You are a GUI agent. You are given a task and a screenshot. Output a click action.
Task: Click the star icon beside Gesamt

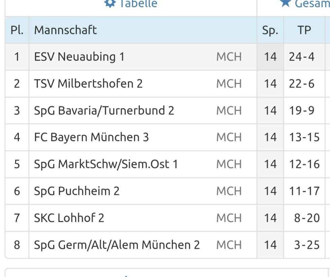[x=285, y=3]
